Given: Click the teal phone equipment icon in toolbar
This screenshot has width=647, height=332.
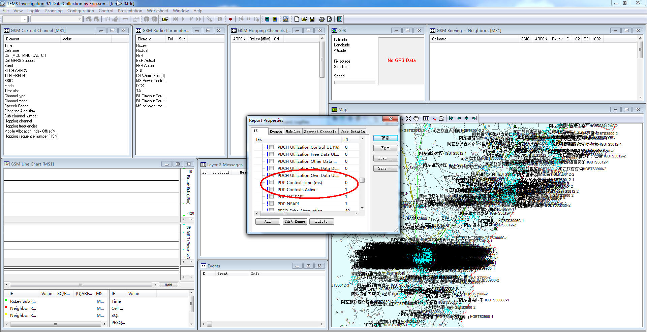Looking at the screenshot, I should point(267,19).
